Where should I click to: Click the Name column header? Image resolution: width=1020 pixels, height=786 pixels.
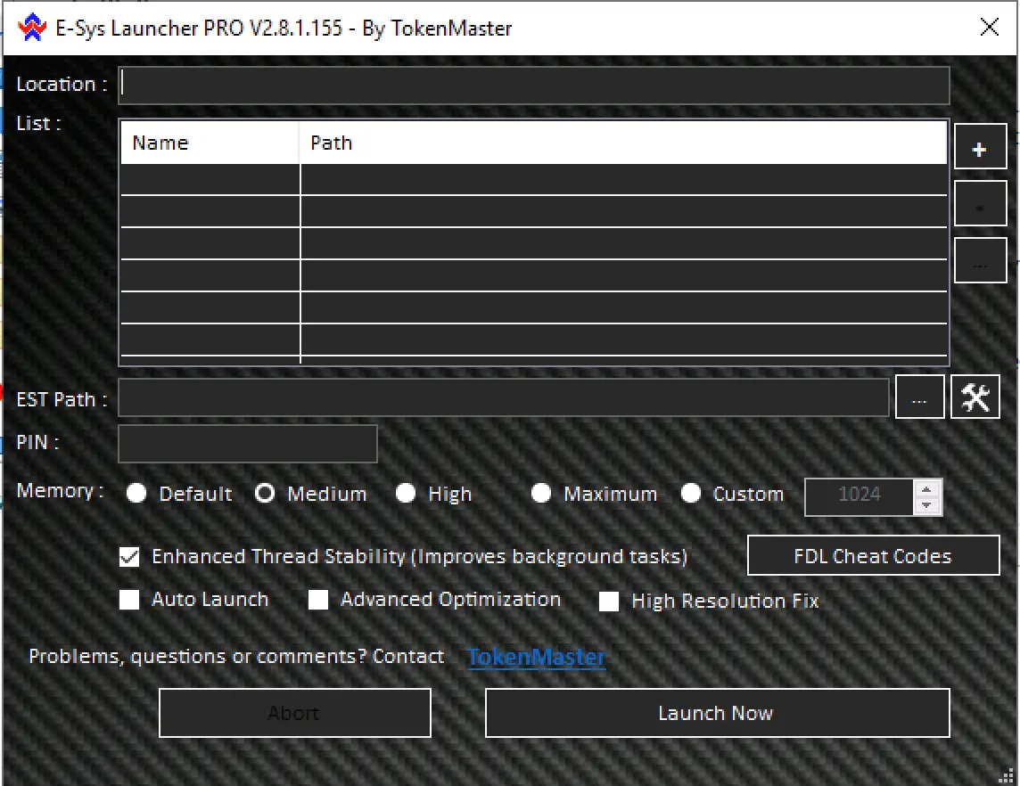210,143
